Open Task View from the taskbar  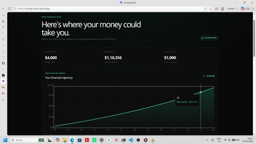(x=50, y=140)
